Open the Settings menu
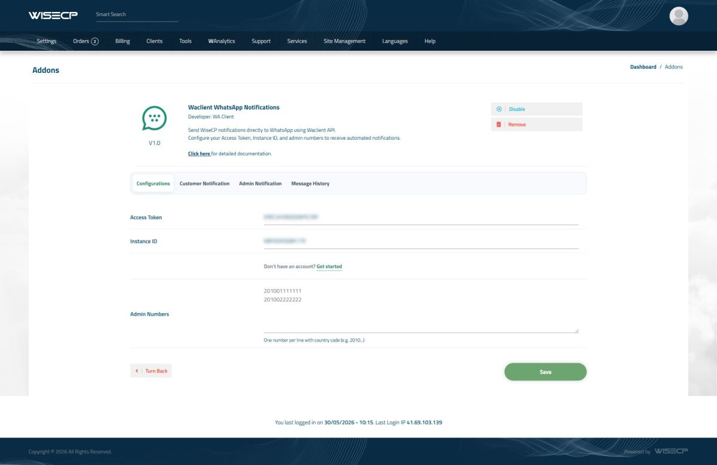The height and width of the screenshot is (465, 717). (x=47, y=41)
